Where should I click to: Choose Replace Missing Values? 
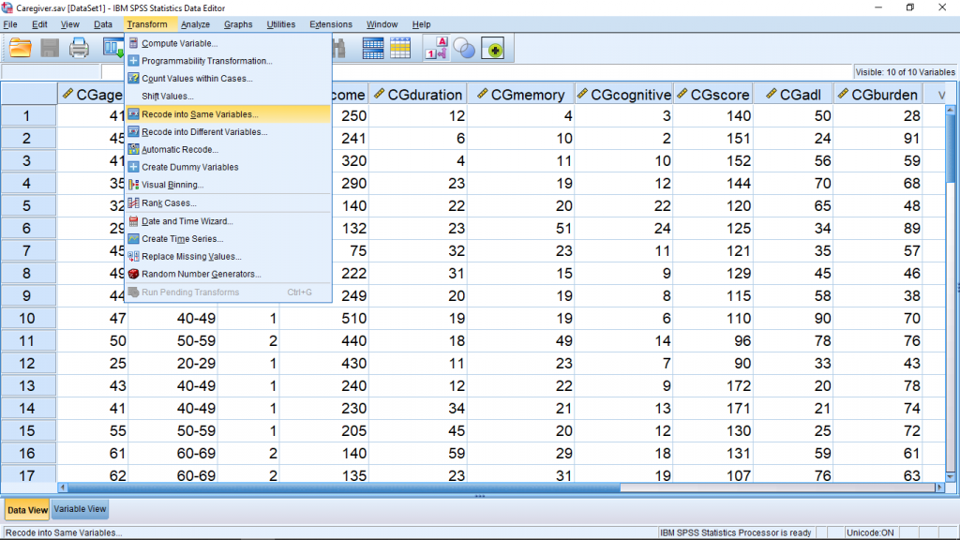pos(190,254)
